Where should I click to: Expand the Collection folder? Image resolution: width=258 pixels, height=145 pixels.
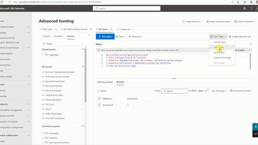(43, 138)
